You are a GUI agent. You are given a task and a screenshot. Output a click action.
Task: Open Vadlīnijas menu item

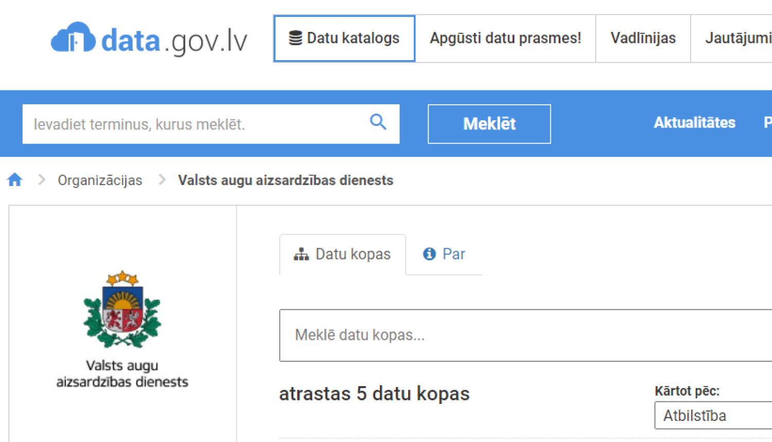click(643, 39)
